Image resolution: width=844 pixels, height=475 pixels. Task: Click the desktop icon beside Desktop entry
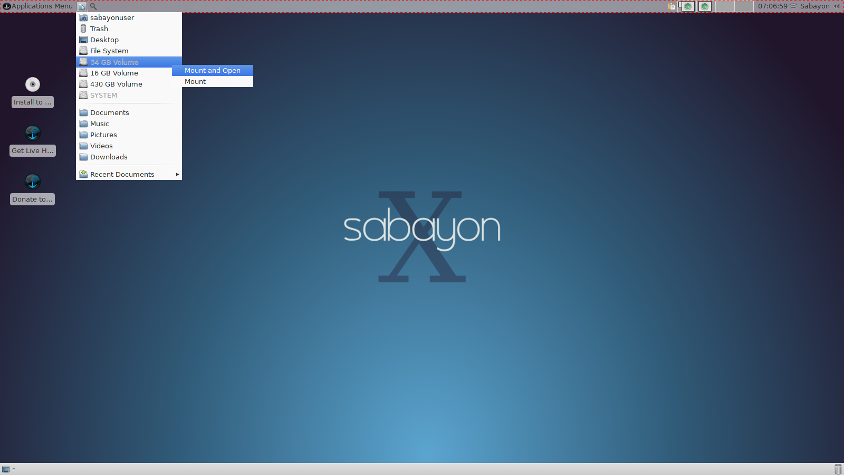[83, 40]
